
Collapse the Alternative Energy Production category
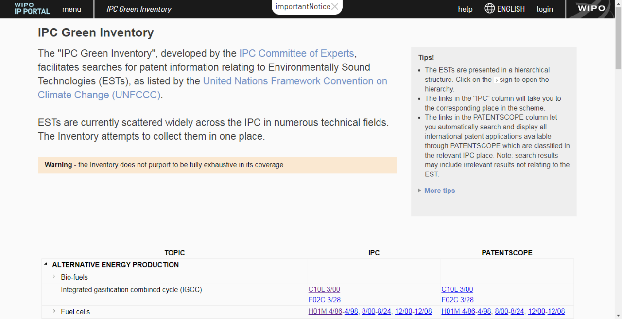tap(46, 265)
